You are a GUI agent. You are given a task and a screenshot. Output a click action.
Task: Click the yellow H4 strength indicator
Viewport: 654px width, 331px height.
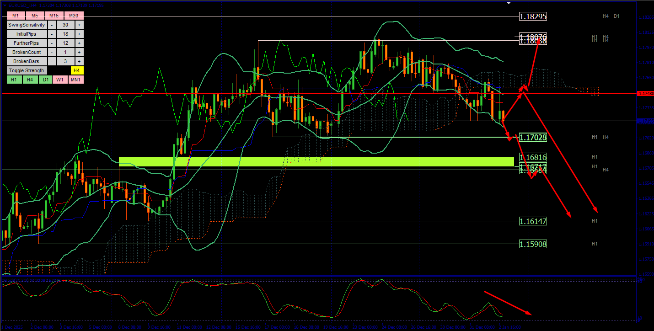(x=77, y=70)
